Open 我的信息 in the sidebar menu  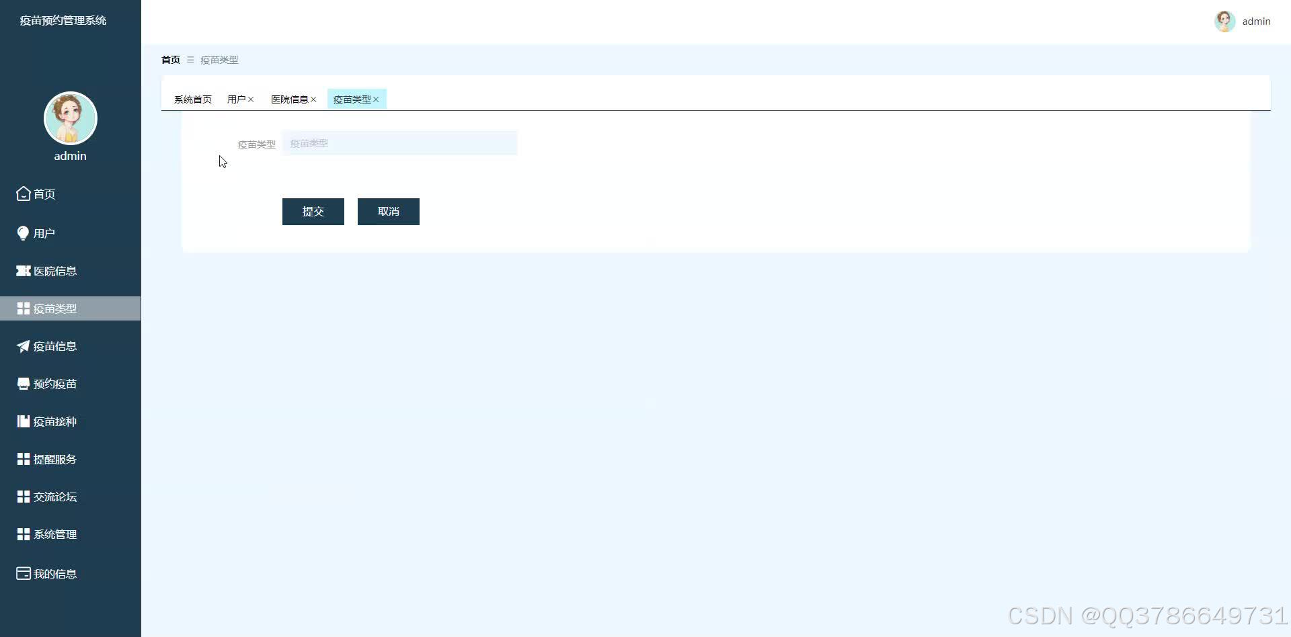pyautogui.click(x=71, y=573)
